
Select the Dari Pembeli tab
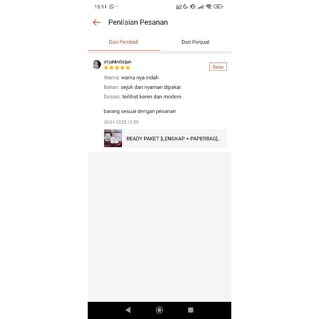pos(124,42)
